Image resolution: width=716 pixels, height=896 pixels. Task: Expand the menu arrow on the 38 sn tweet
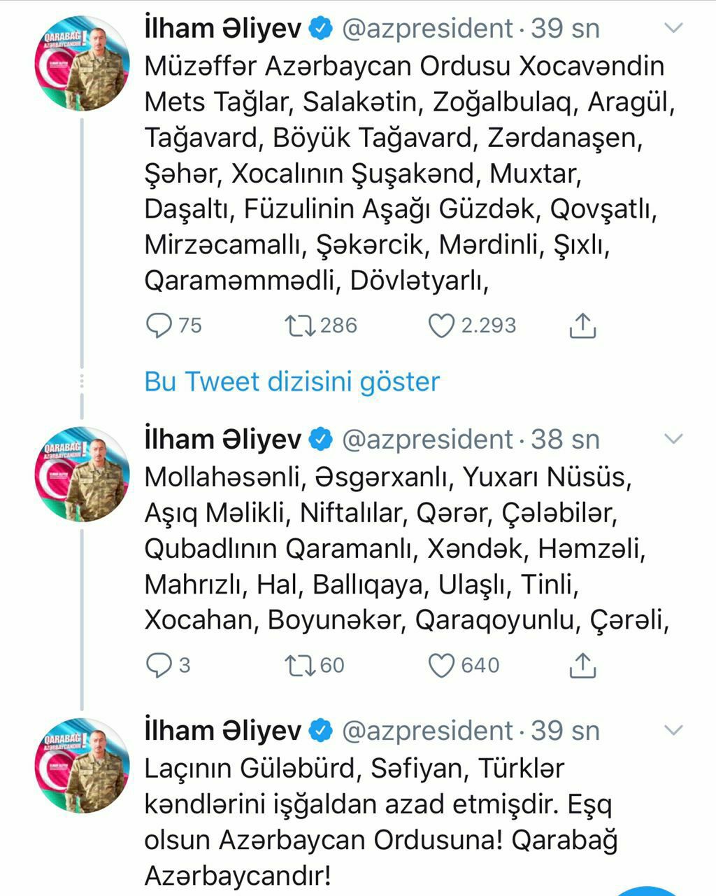673,440
